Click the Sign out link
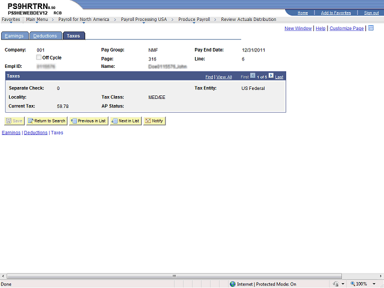 [371, 13]
